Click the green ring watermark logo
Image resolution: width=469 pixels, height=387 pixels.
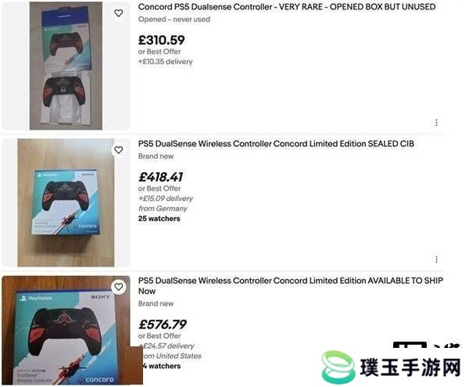pos(338,367)
